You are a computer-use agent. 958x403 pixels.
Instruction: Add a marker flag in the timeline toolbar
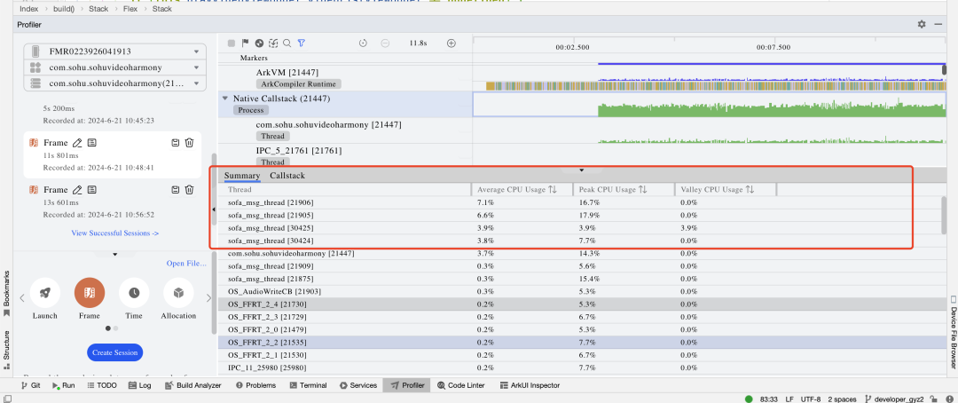pyautogui.click(x=246, y=43)
